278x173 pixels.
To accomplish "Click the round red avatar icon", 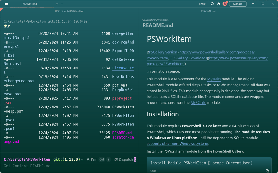I will [225, 4].
